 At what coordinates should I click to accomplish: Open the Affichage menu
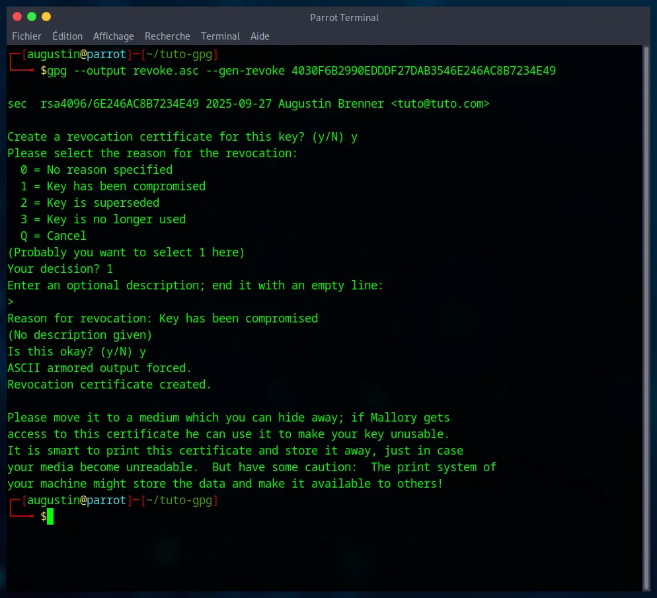coord(113,36)
